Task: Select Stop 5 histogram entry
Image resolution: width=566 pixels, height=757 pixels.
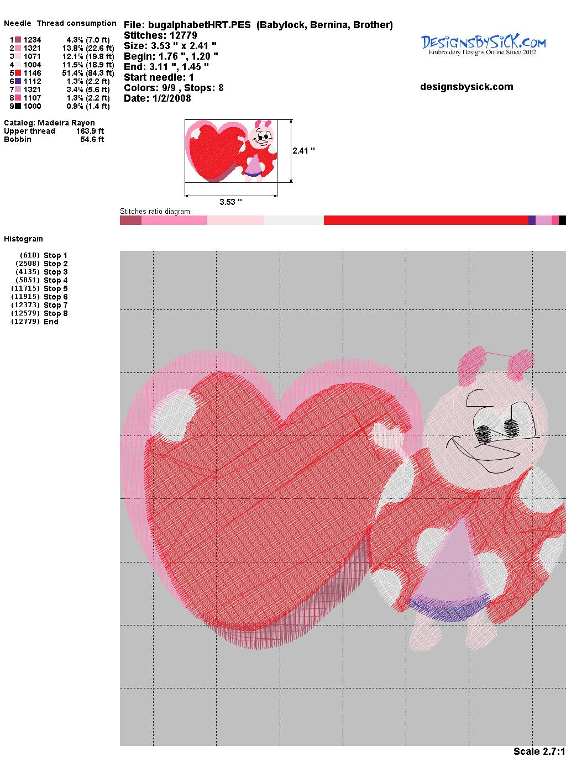Action: click(x=55, y=288)
